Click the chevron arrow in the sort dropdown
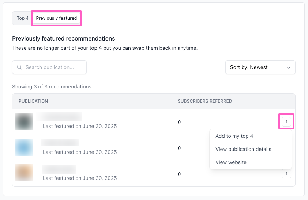 (289, 67)
